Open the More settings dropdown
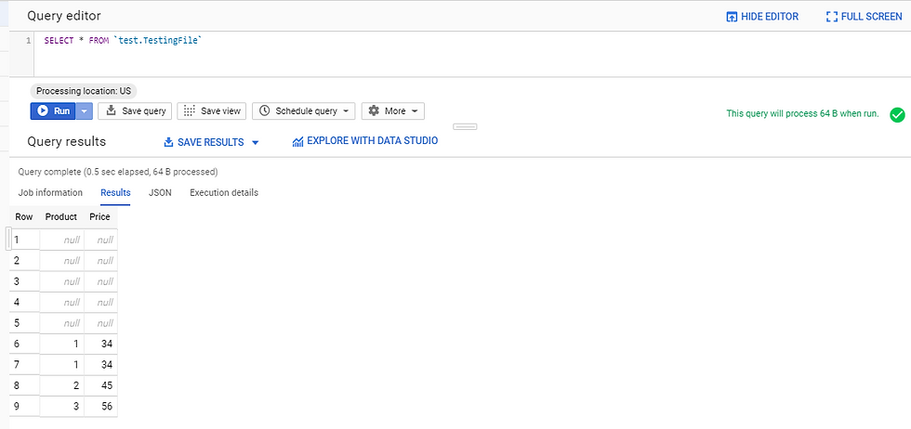The image size is (911, 429). point(392,110)
